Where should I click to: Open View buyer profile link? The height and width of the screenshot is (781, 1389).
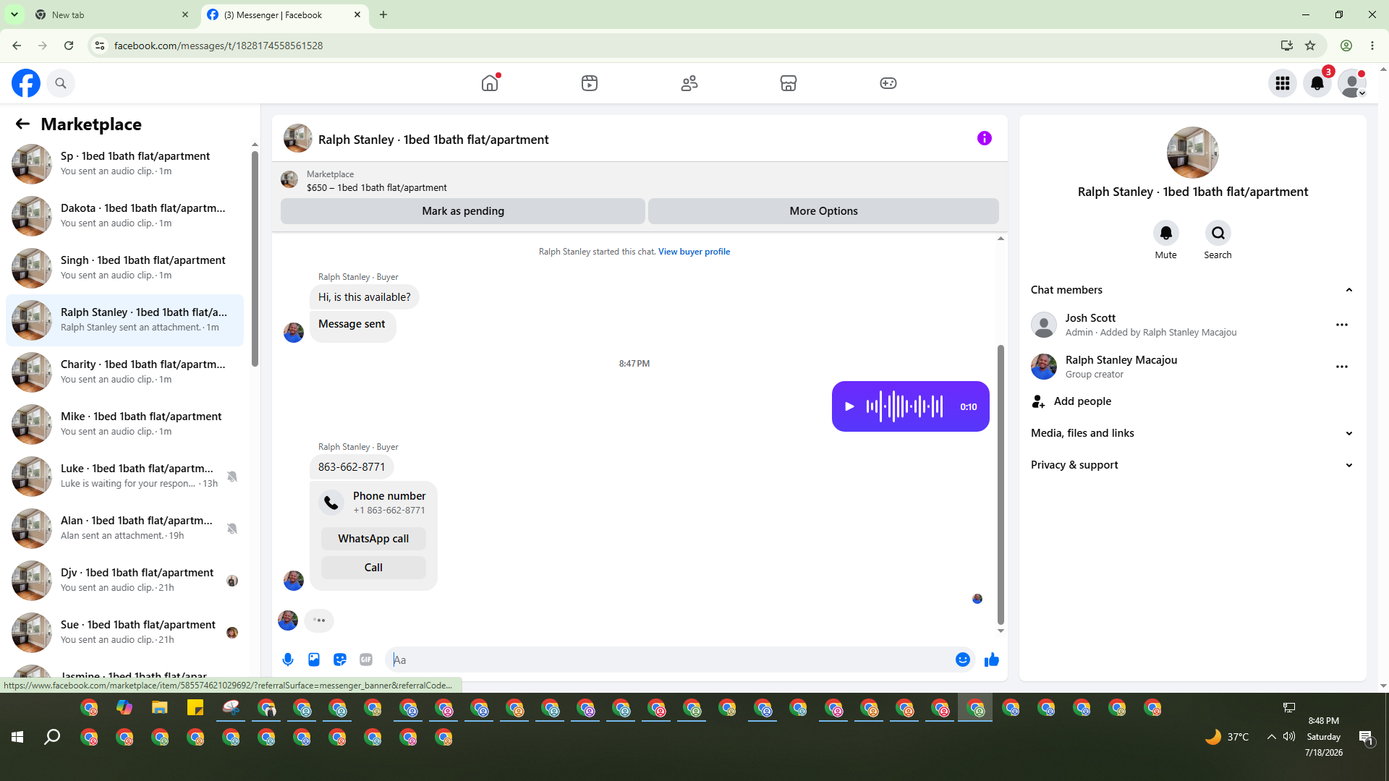point(694,252)
